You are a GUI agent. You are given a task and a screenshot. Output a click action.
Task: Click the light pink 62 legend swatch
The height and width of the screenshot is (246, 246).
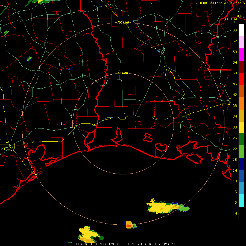tap(241, 42)
